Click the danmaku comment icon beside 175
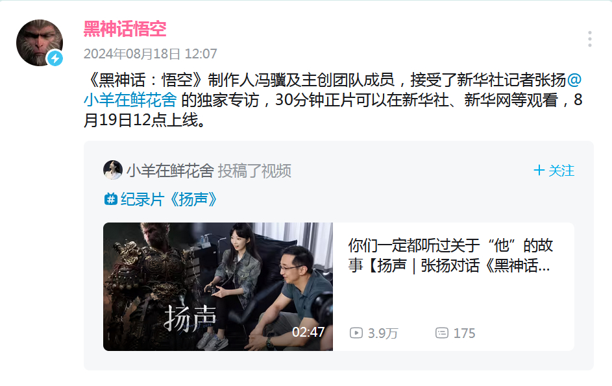Viewport: 612px width, 386px height. 442,333
